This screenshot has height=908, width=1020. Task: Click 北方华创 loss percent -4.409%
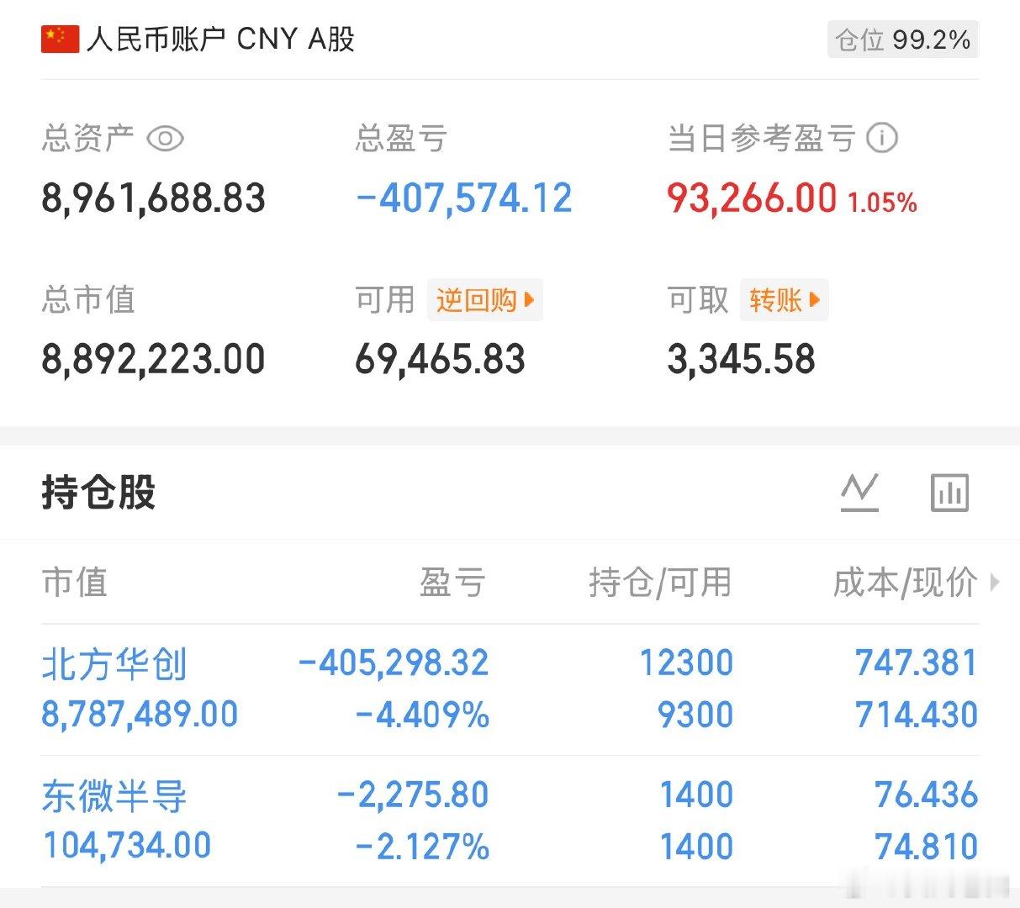click(422, 715)
